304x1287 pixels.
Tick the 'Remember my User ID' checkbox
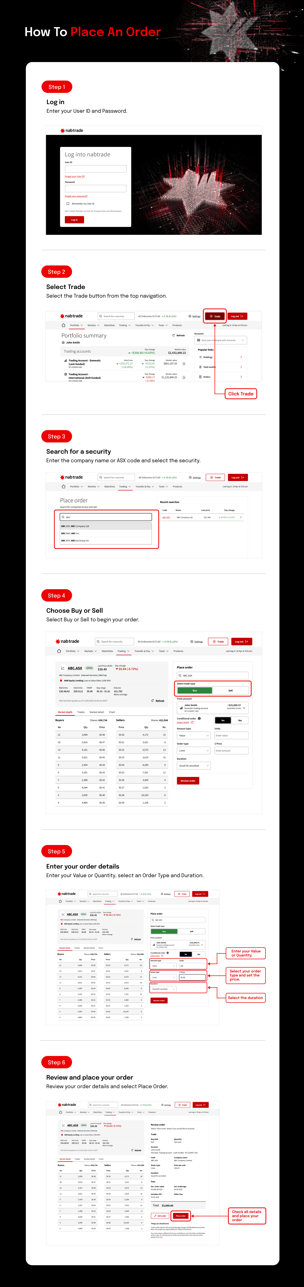coord(68,203)
